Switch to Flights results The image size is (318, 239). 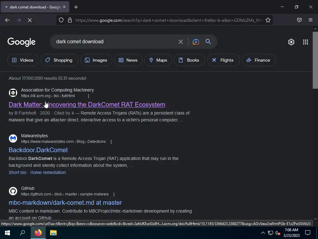[x=224, y=60]
